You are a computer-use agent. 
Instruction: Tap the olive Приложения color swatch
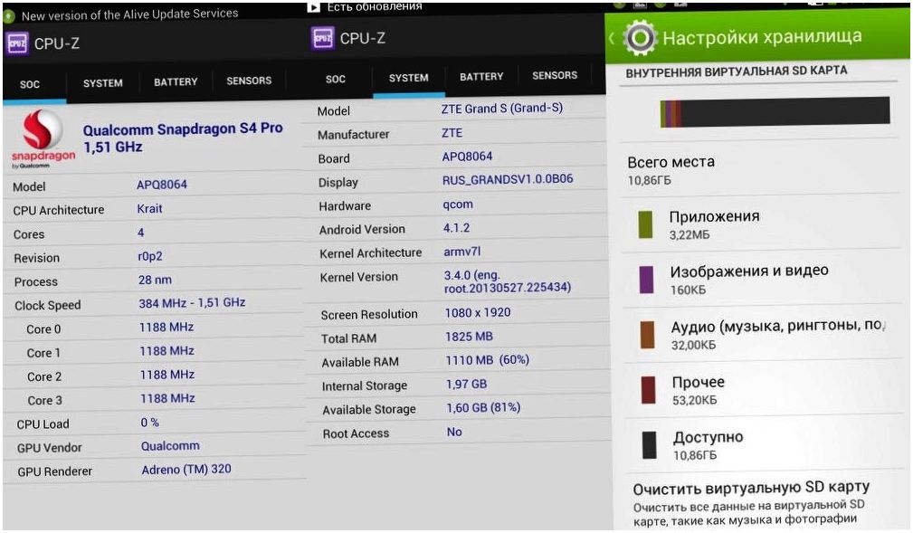[645, 224]
